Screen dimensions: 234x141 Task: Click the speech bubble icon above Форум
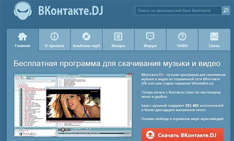[150, 36]
